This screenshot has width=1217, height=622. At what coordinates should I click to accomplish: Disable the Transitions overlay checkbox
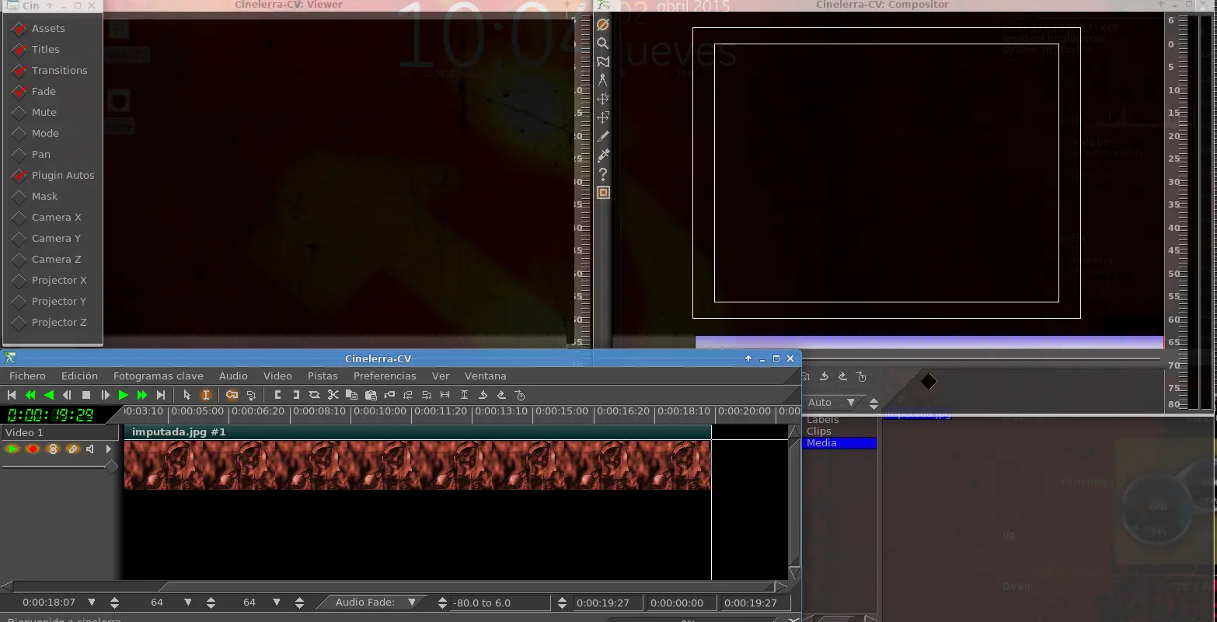coord(19,71)
